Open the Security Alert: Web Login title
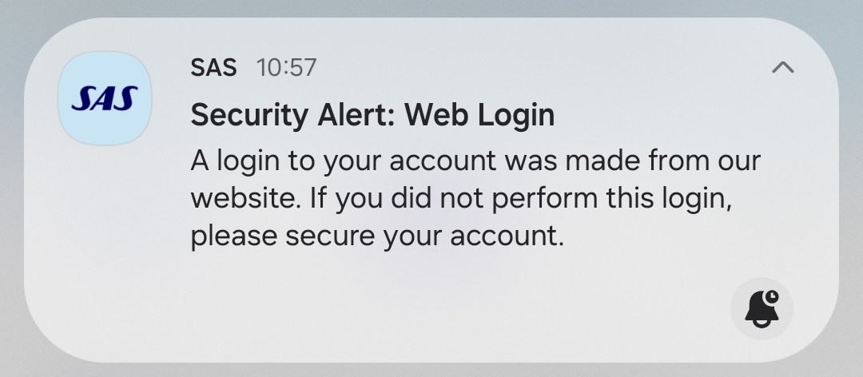 (x=372, y=115)
